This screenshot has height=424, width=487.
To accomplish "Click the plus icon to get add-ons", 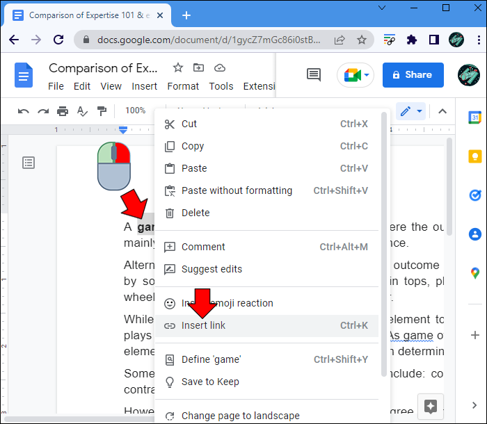I will tap(475, 335).
